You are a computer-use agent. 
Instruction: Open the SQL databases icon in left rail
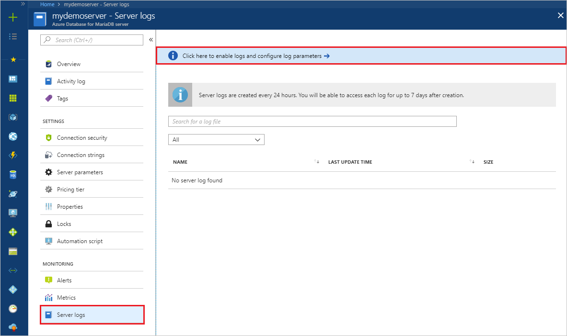point(13,175)
